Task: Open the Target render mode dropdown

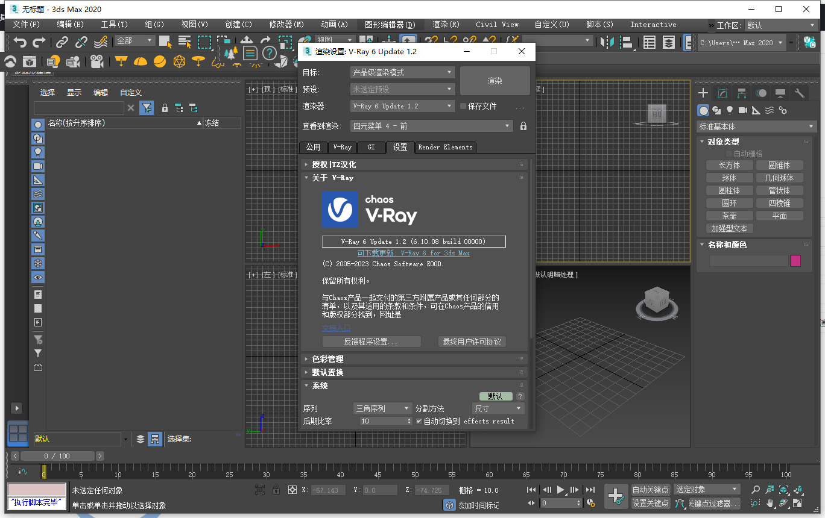Action: (x=402, y=72)
